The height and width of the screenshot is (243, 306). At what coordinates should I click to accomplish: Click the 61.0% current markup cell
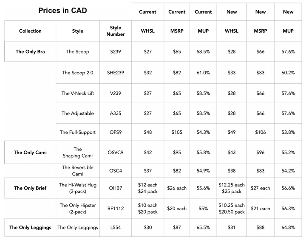(203, 73)
